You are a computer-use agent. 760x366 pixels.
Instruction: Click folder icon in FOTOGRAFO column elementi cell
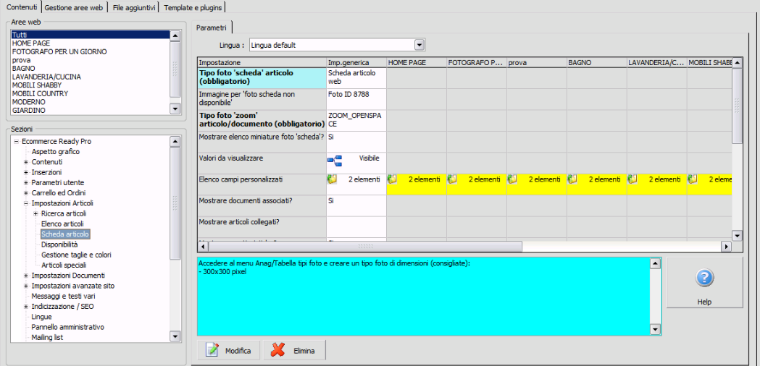coord(452,179)
